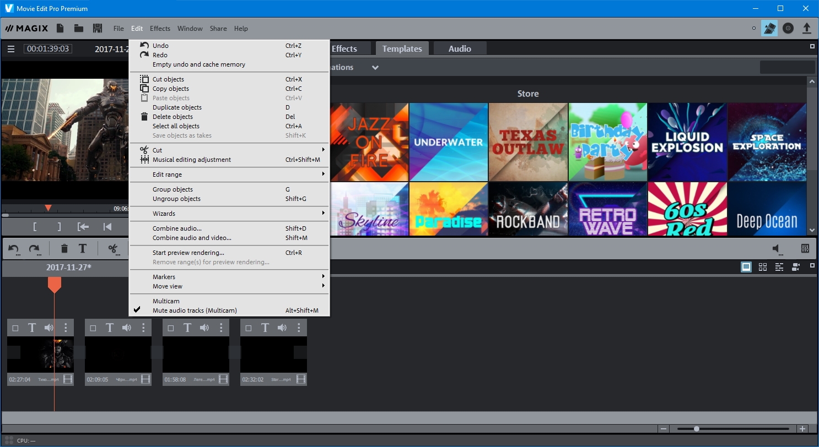Save project with the floppy disk icon

click(98, 28)
